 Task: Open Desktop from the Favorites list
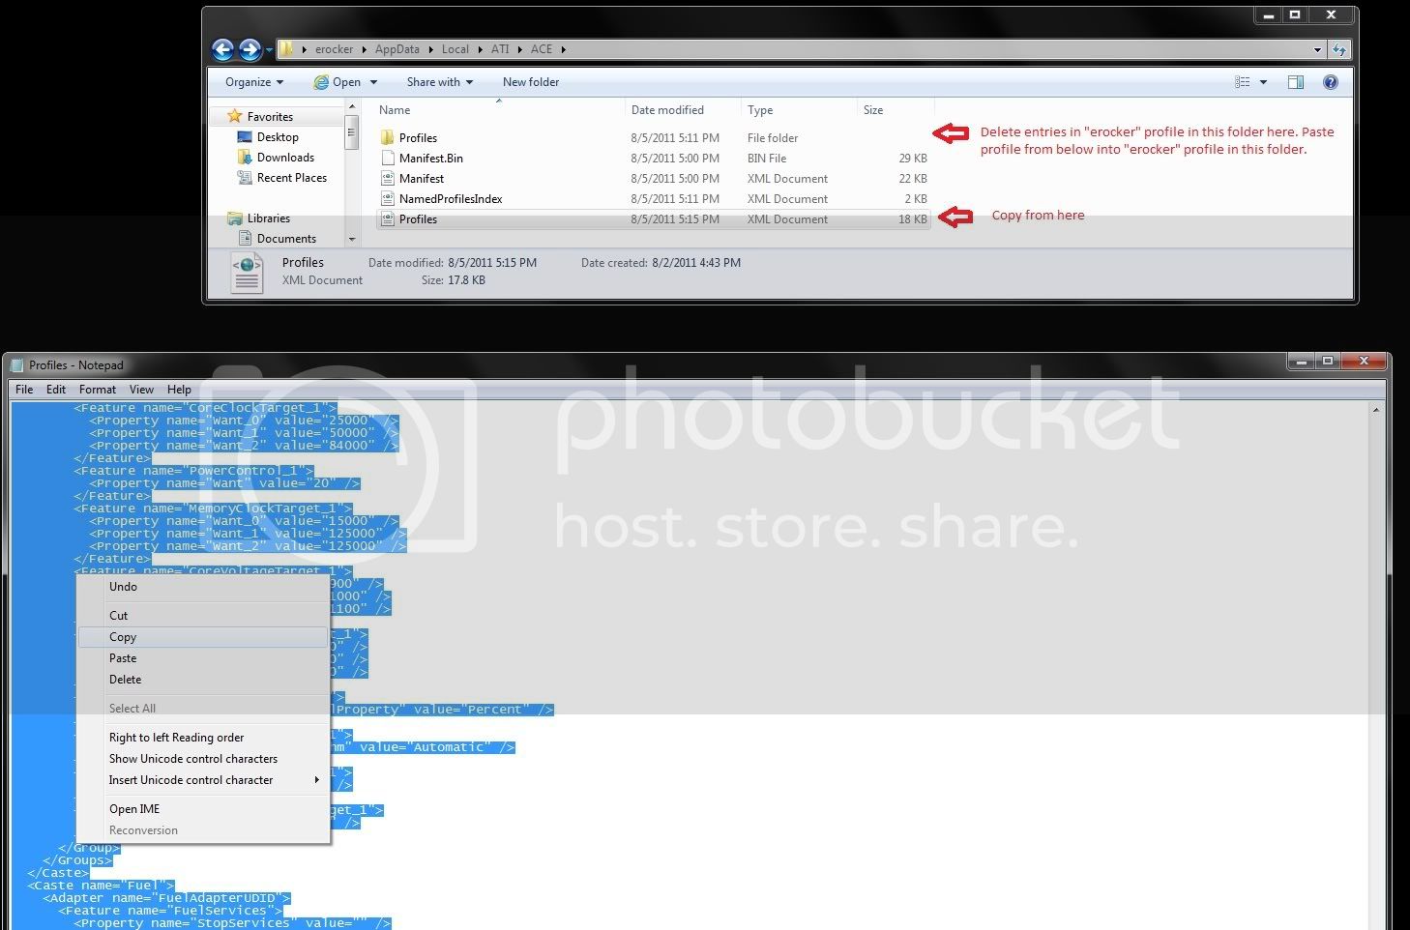click(x=278, y=137)
